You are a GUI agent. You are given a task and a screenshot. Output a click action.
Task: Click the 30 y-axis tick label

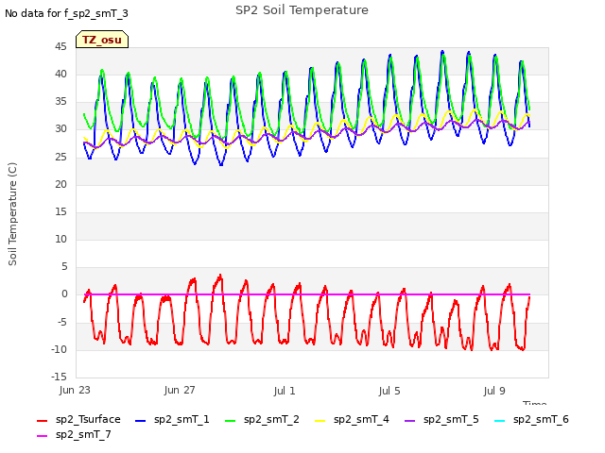click(60, 129)
